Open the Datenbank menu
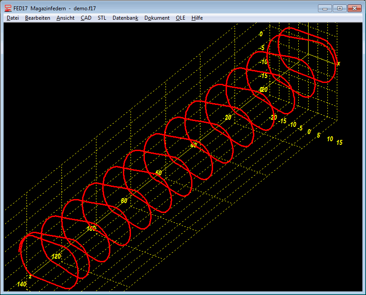 tap(125, 18)
